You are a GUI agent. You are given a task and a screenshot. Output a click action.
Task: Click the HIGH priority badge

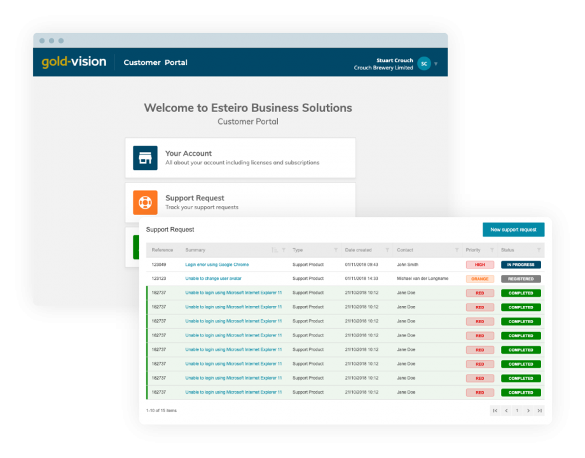point(480,265)
